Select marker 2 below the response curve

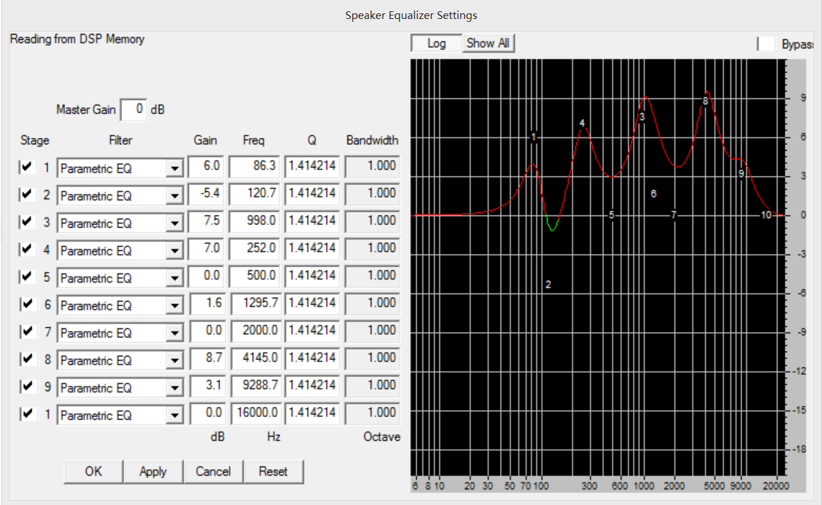[x=547, y=284]
